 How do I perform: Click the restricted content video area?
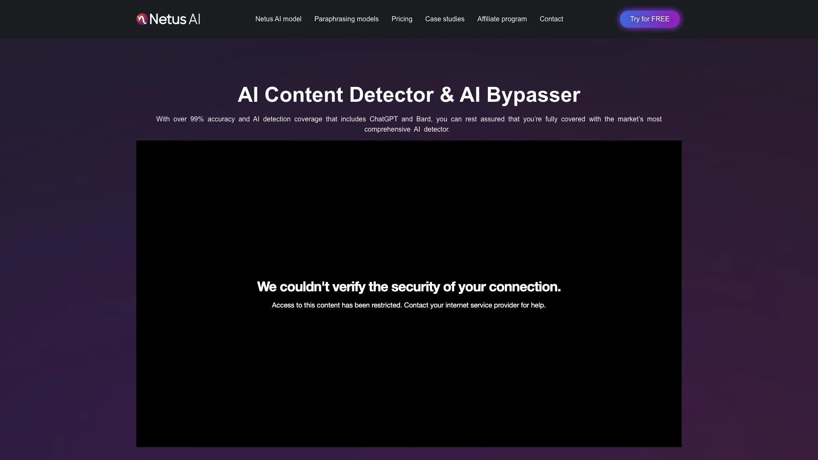[x=409, y=294]
